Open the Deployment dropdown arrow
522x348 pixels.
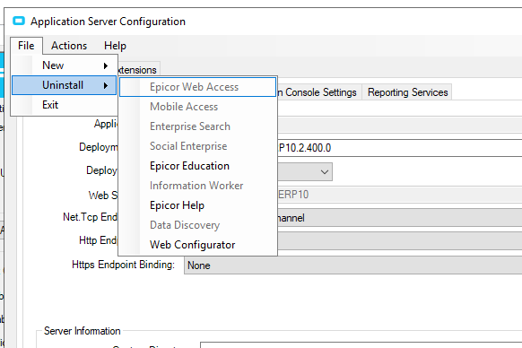point(325,172)
